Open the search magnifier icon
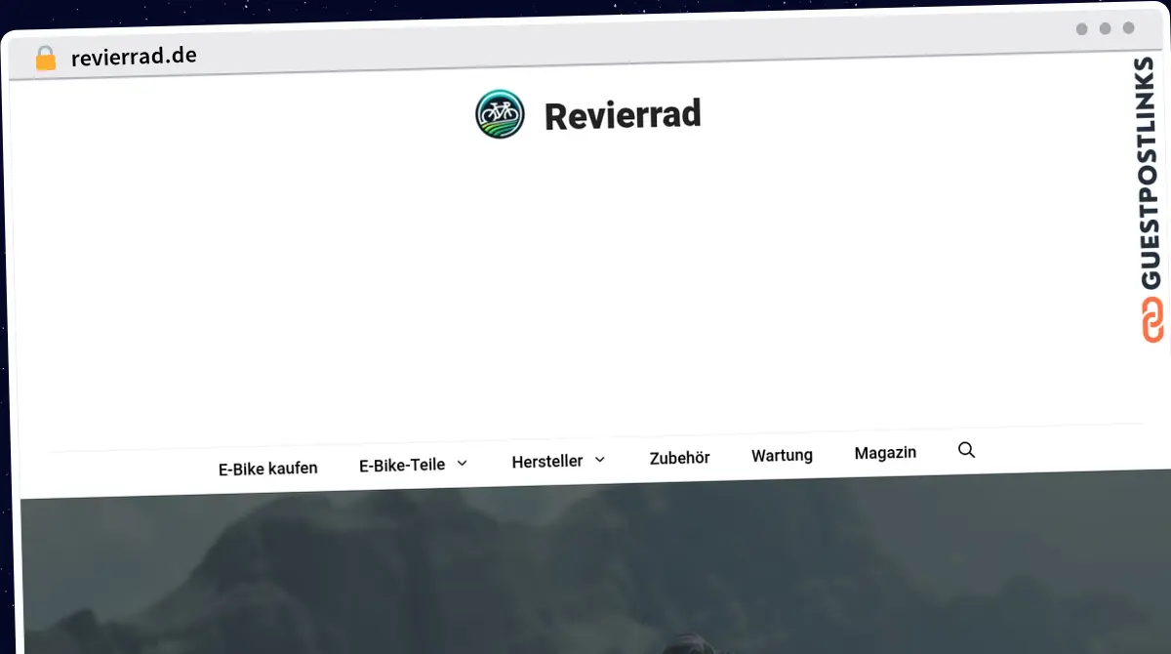The width and height of the screenshot is (1171, 654). tap(966, 450)
